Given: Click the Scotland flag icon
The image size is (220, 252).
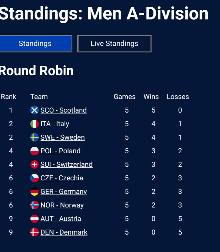Looking at the screenshot, I should 34,110.
